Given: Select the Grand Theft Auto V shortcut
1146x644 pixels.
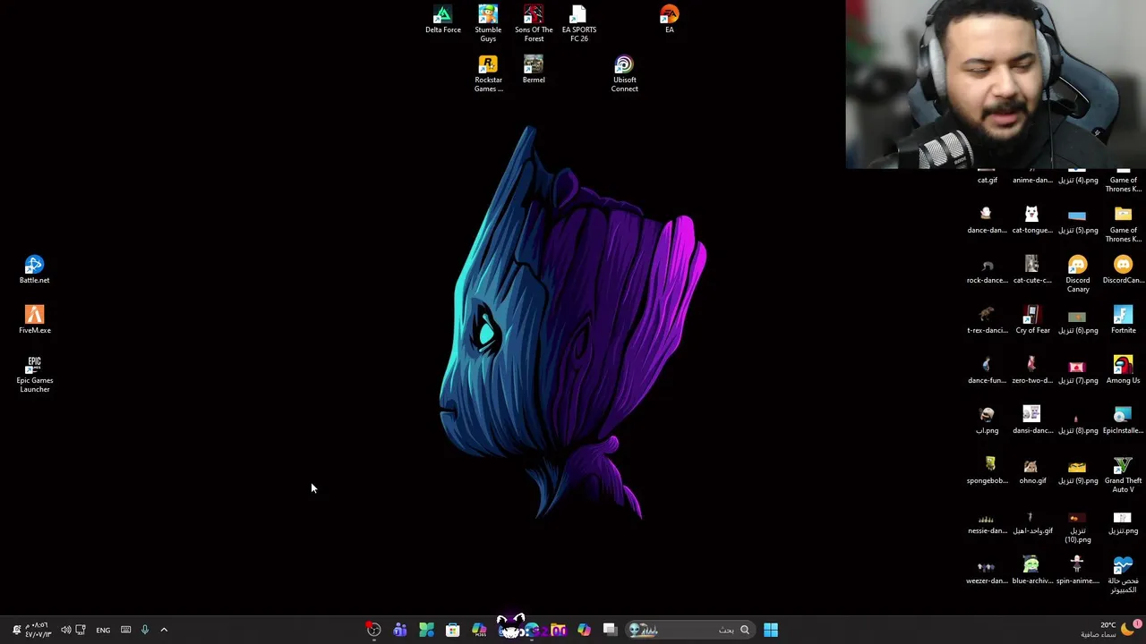Looking at the screenshot, I should [x=1123, y=475].
